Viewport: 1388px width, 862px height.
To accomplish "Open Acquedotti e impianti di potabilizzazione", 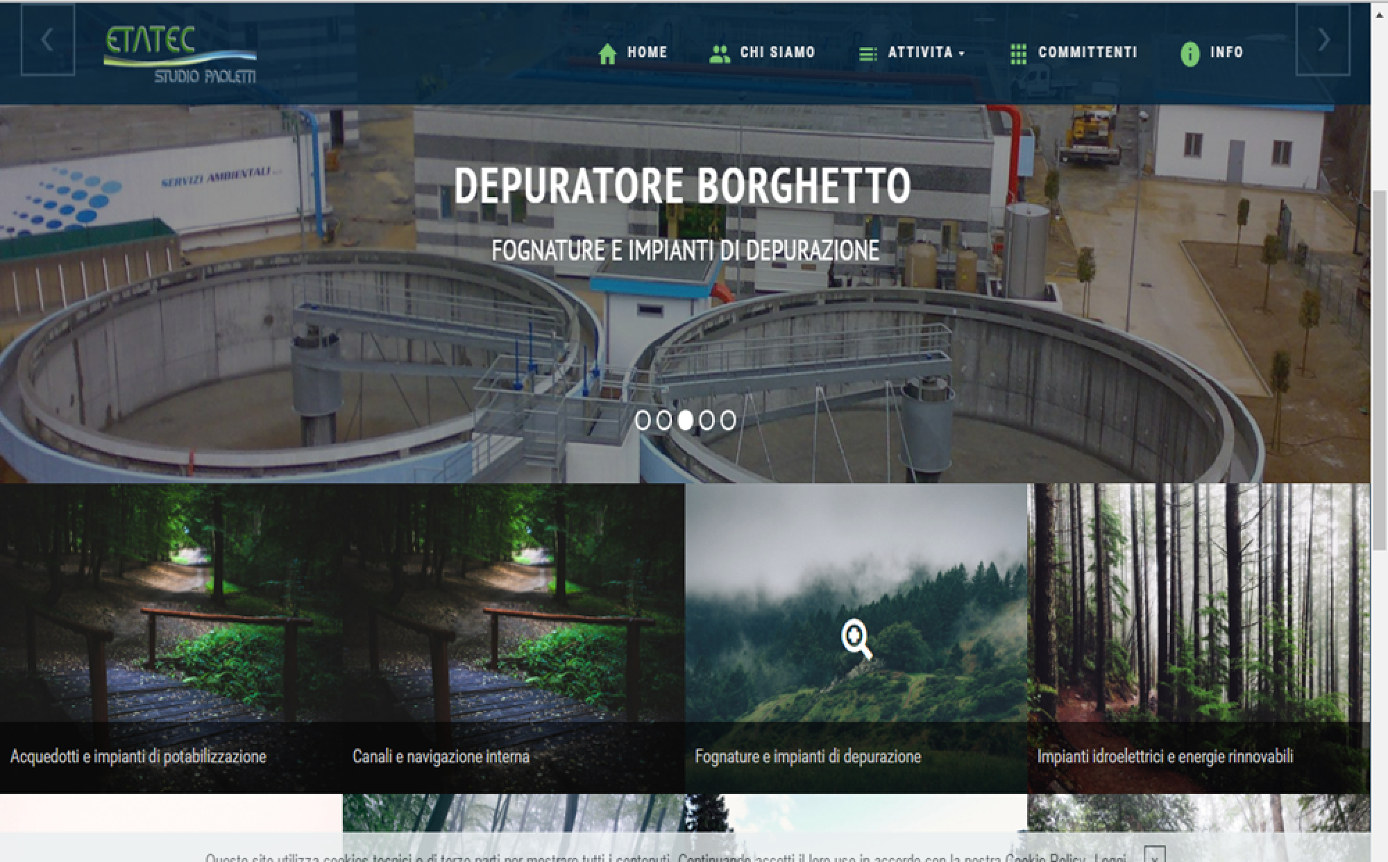I will pos(138,757).
